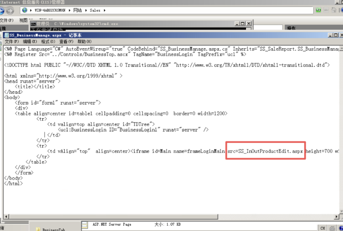Click the closing </html> tag

point(13,184)
